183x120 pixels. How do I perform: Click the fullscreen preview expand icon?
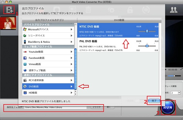(x=181, y=69)
